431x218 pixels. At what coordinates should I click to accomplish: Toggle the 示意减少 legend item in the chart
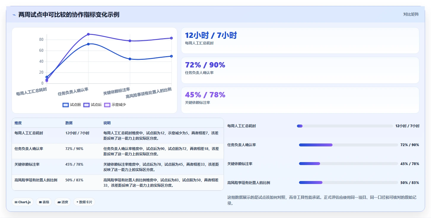[x=115, y=105]
